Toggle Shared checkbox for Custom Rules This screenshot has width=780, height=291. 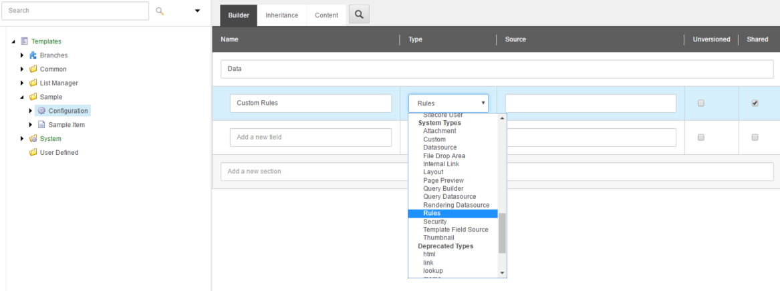point(755,103)
